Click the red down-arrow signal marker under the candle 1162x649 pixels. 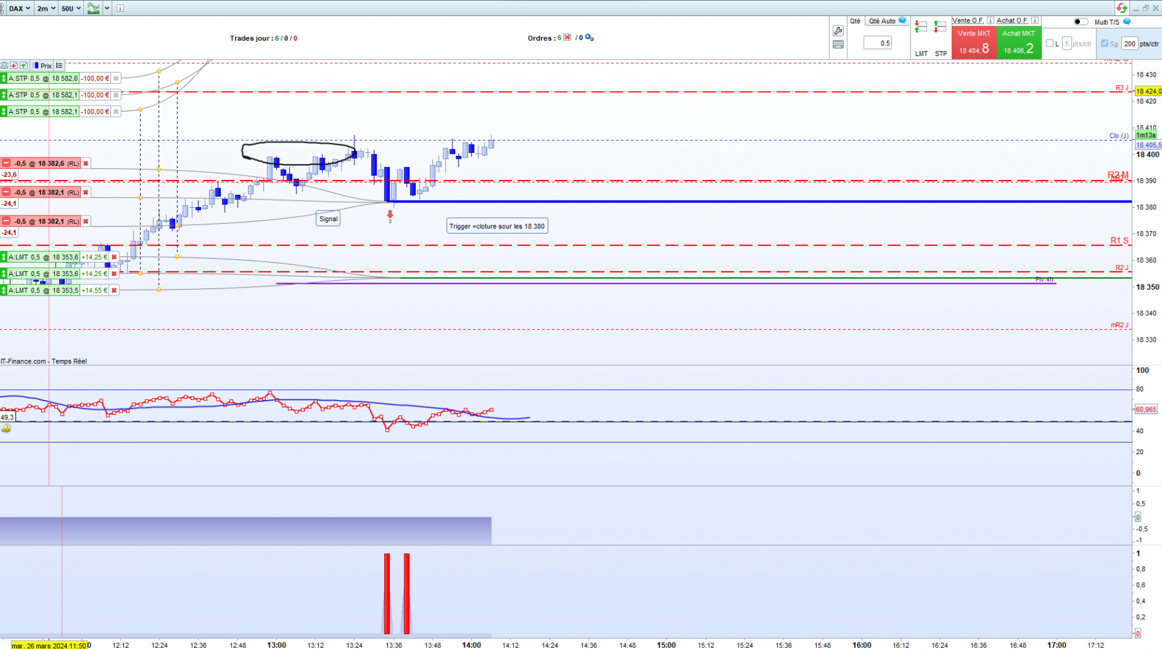click(390, 214)
